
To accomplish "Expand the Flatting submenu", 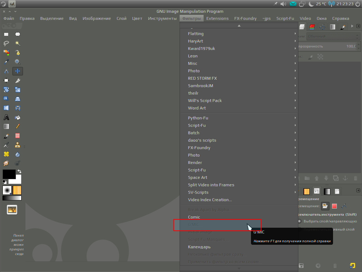I will point(239,34).
